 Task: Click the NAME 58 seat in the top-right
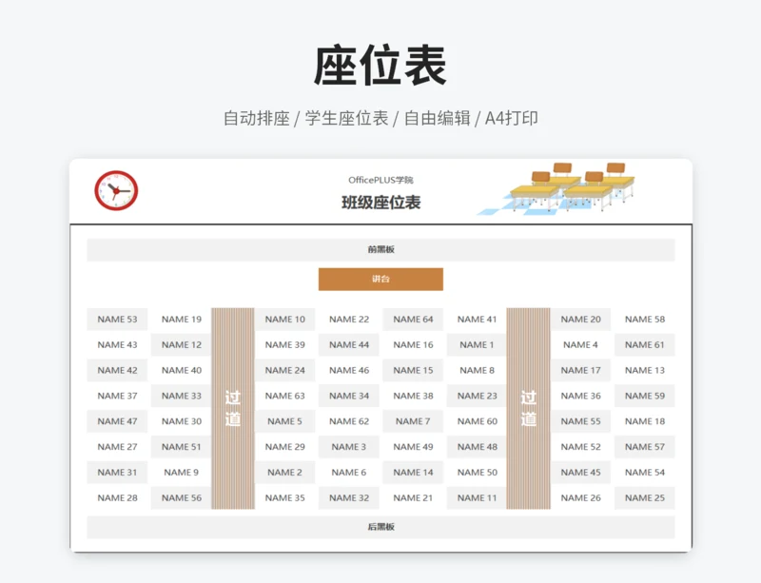(x=644, y=320)
